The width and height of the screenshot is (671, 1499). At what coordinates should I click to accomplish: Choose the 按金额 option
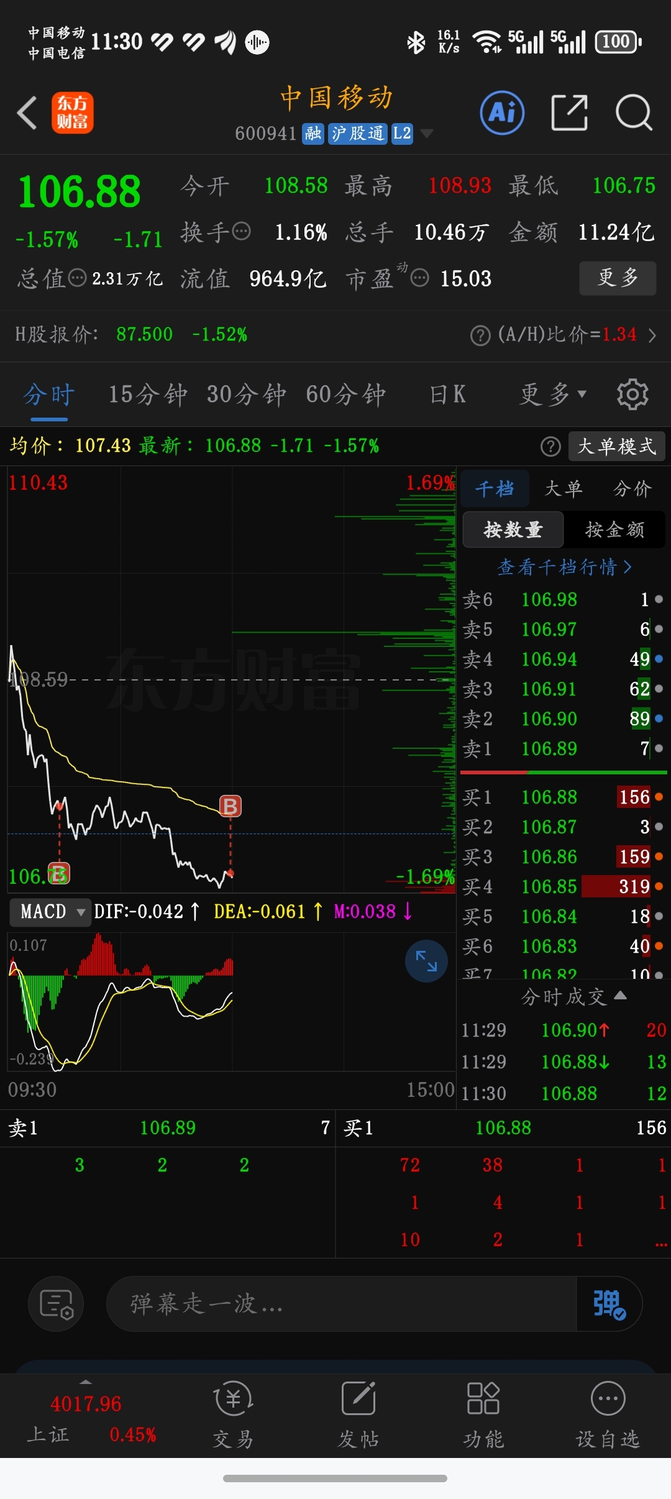(614, 529)
